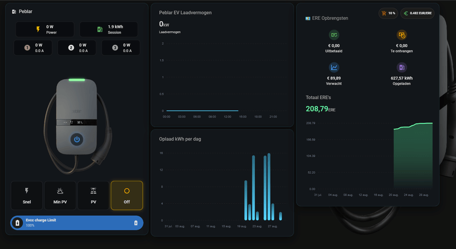Open the Session EV charging icon
This screenshot has height=249, width=456.
[x=100, y=30]
